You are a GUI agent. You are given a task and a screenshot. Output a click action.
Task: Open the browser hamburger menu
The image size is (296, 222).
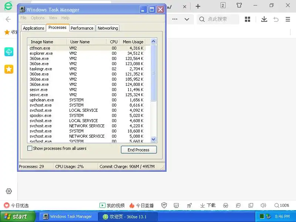click(x=288, y=19)
